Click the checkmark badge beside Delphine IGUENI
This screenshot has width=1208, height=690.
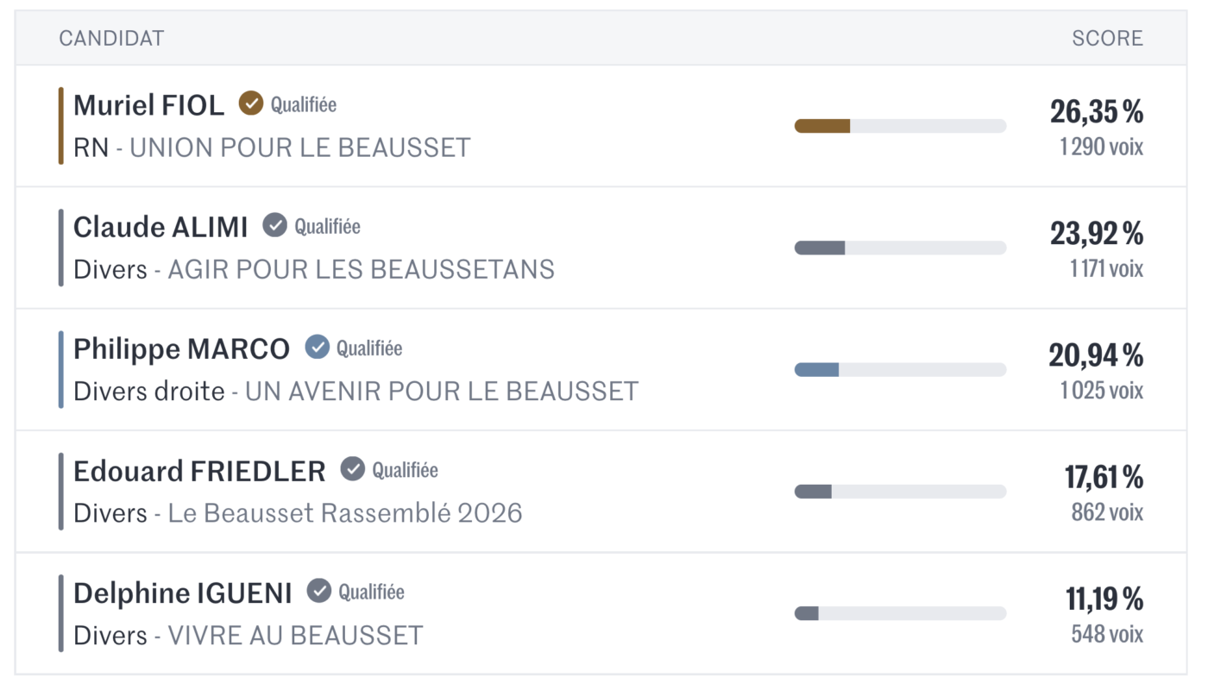coord(319,591)
